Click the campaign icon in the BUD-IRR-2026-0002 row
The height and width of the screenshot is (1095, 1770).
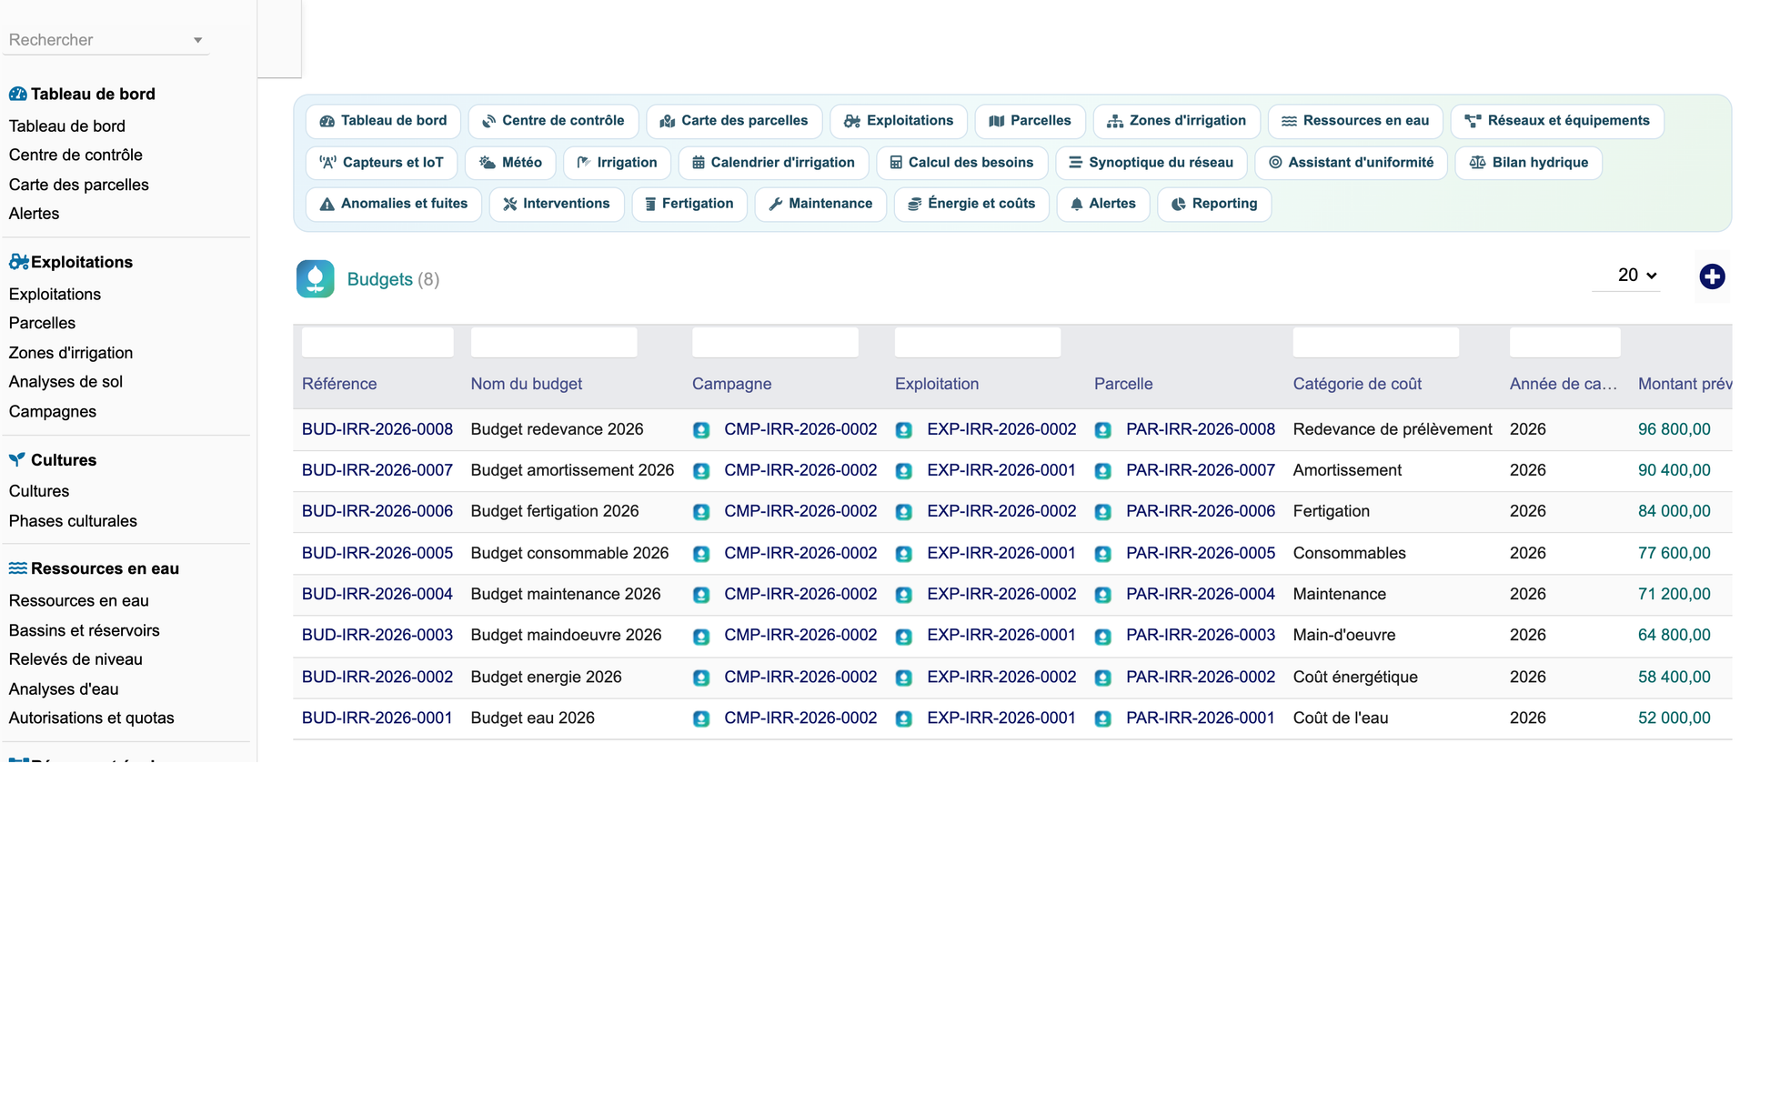700,678
